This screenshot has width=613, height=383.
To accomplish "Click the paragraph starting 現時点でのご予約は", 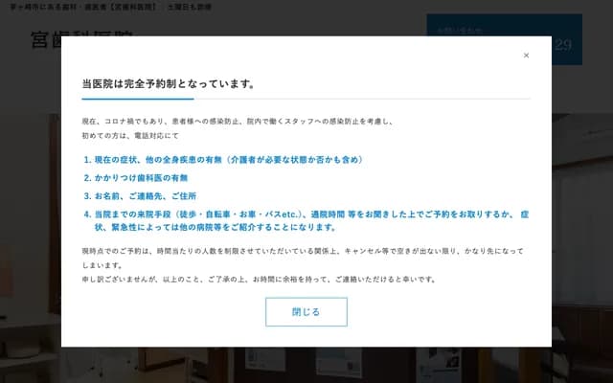I will 303,258.
